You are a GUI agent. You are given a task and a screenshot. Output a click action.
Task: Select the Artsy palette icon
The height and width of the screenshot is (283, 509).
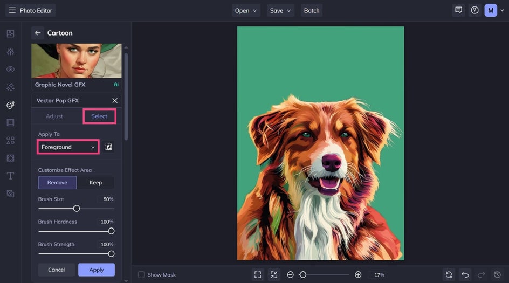(10, 105)
